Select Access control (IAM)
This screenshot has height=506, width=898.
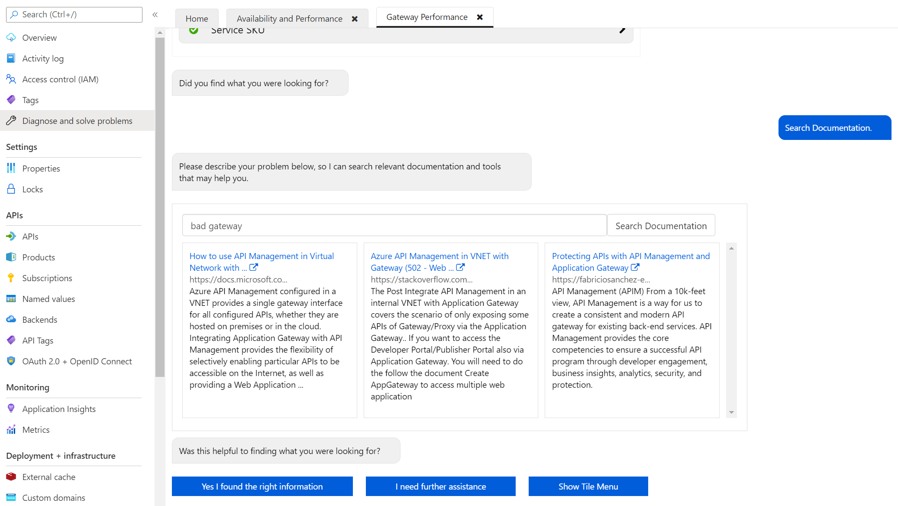(61, 79)
